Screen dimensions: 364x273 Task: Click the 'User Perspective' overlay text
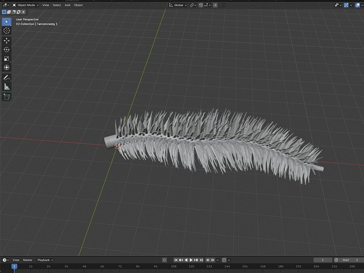tap(27, 20)
